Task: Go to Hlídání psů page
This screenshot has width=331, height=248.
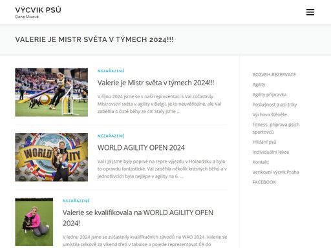Action: [x=264, y=142]
